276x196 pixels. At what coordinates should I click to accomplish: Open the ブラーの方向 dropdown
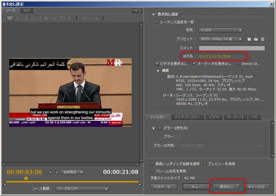tap(220, 146)
